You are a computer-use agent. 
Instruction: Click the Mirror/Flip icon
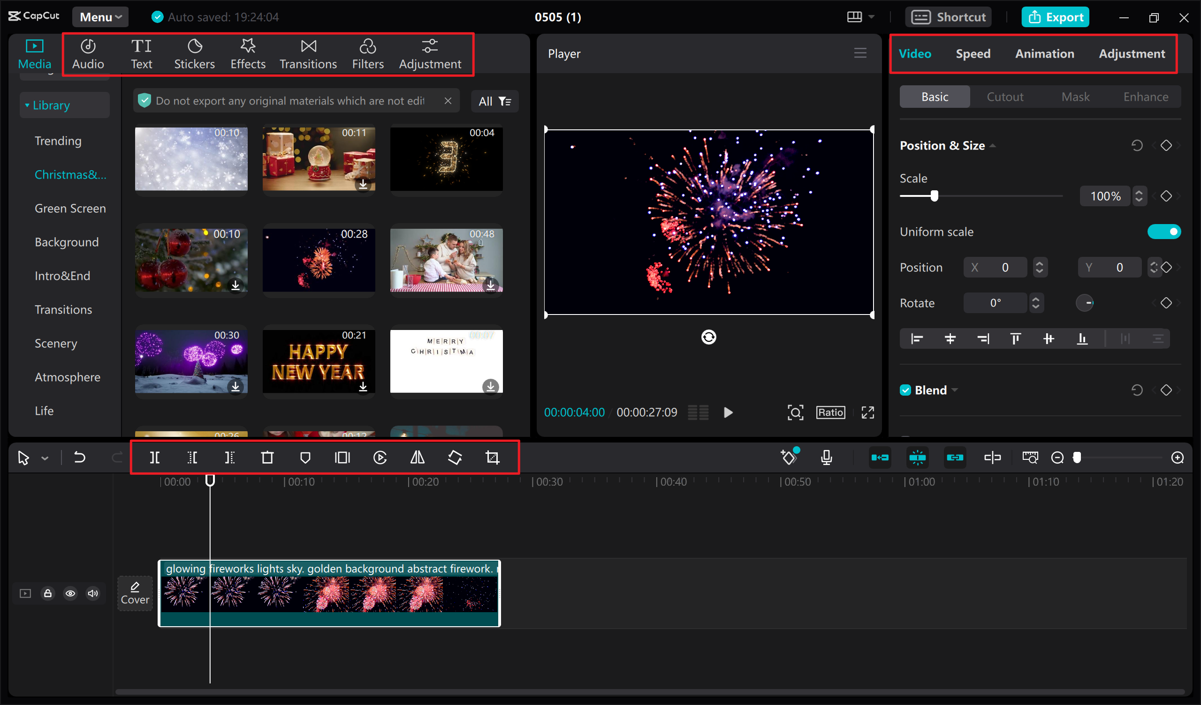click(x=417, y=457)
